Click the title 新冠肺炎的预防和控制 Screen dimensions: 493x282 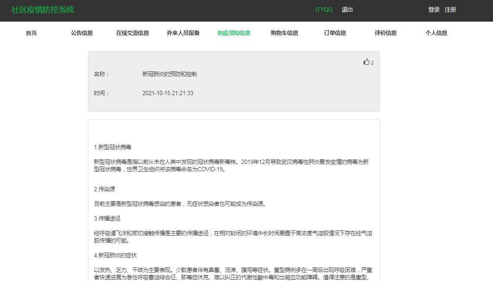[170, 74]
